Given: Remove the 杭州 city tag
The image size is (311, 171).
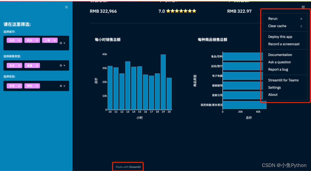Looking at the screenshot, I should point(37,40).
